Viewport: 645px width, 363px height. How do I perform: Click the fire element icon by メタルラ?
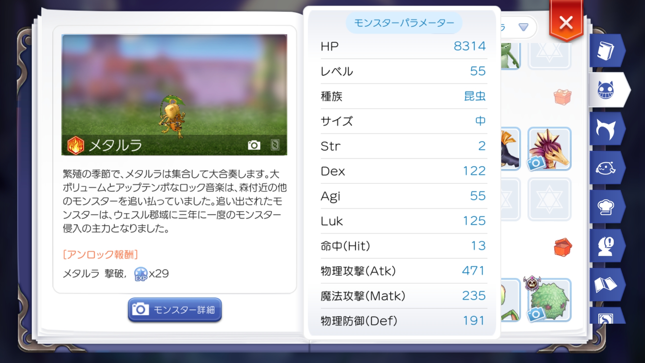(x=76, y=145)
